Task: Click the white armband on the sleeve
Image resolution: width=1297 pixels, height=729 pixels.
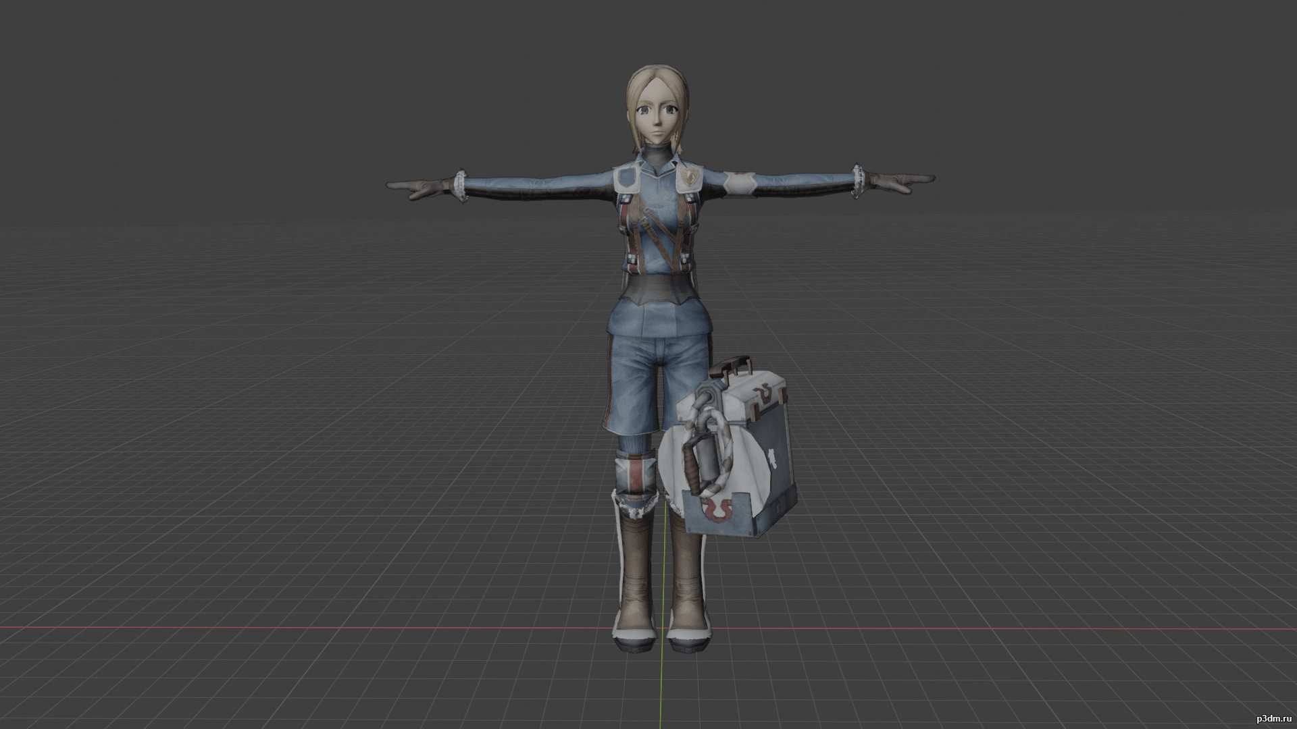Action: pyautogui.click(x=742, y=183)
